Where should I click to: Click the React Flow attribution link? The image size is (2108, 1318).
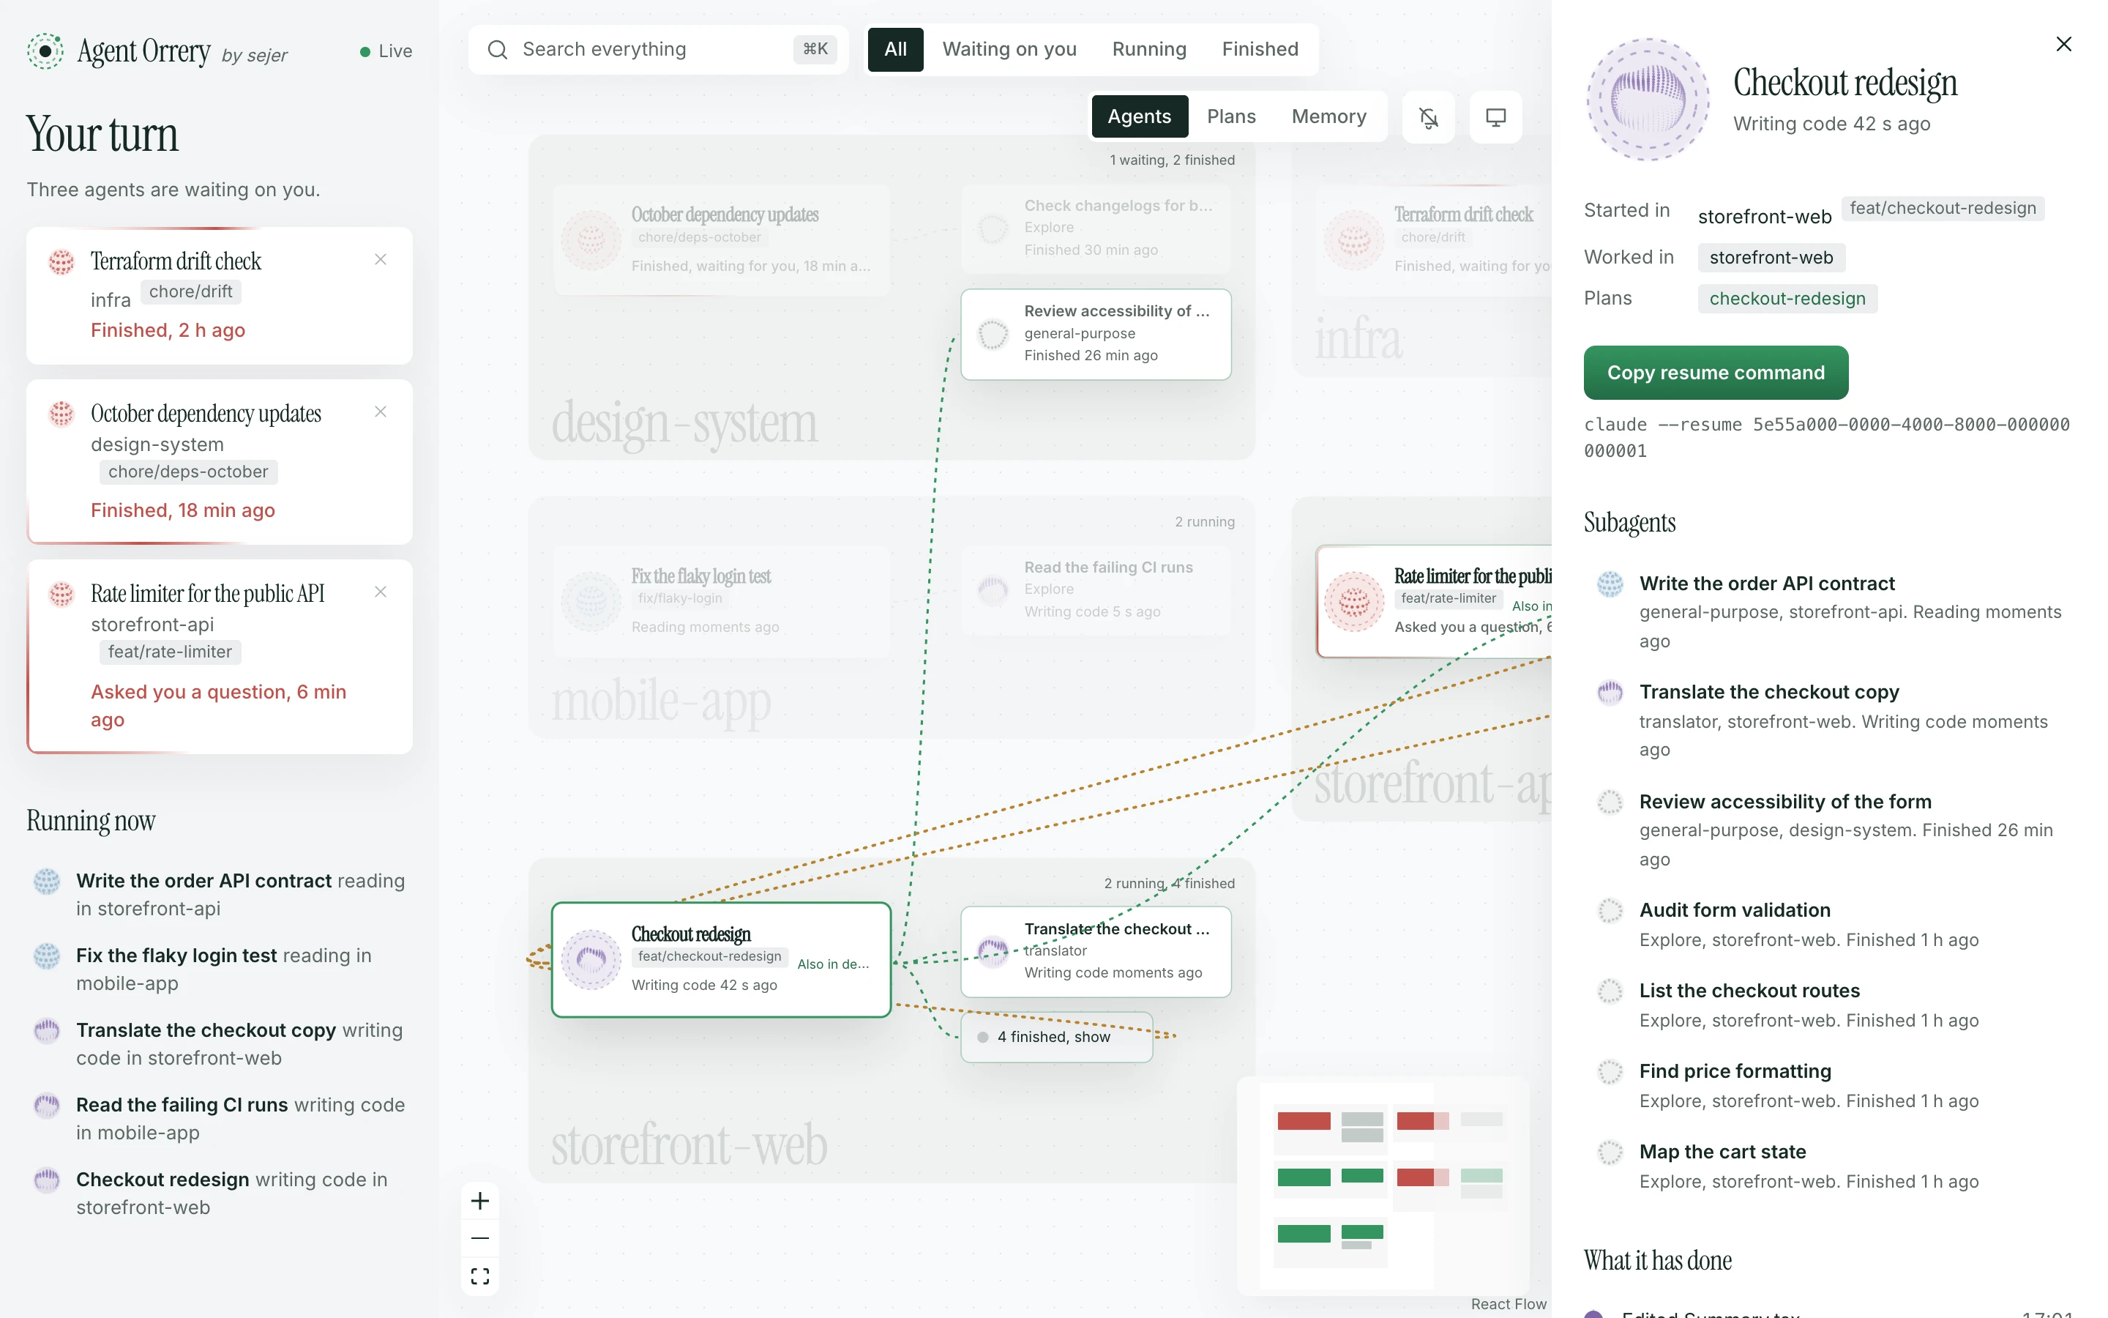coord(1509,1304)
